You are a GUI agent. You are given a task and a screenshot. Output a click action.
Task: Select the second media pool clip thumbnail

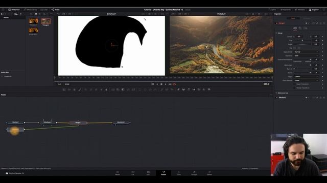tap(45, 21)
